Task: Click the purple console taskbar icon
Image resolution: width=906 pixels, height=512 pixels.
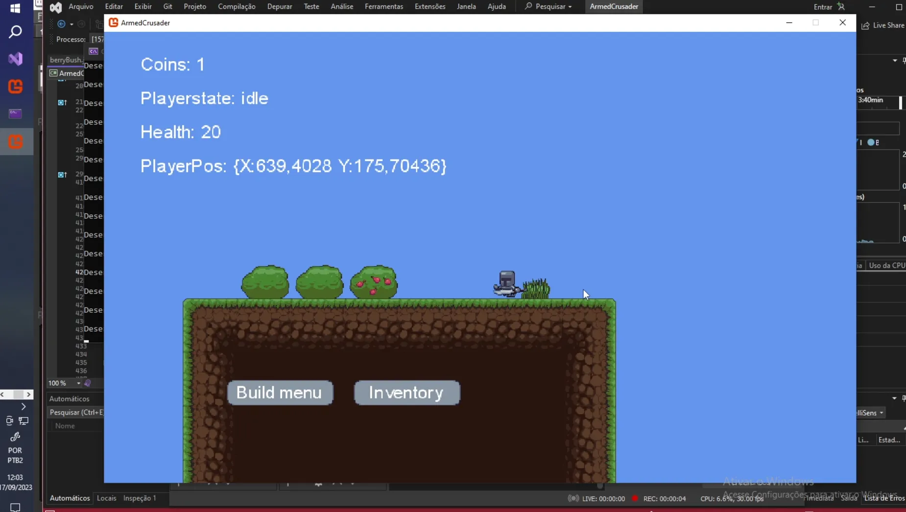Action: coord(15,114)
